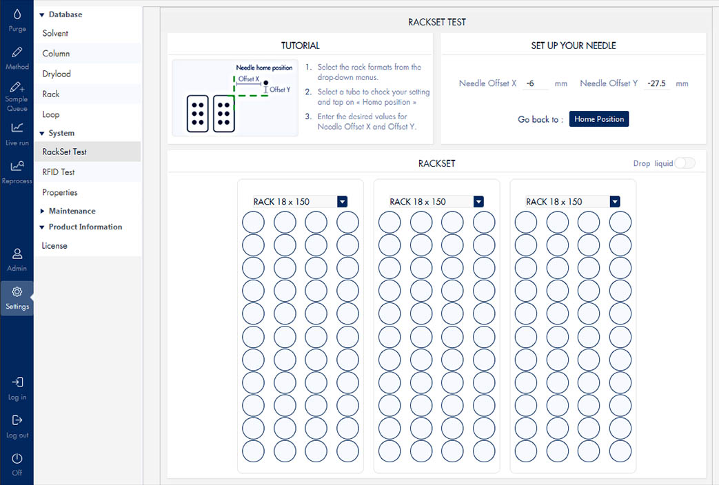Open the middle rack format dropdown

(x=478, y=201)
